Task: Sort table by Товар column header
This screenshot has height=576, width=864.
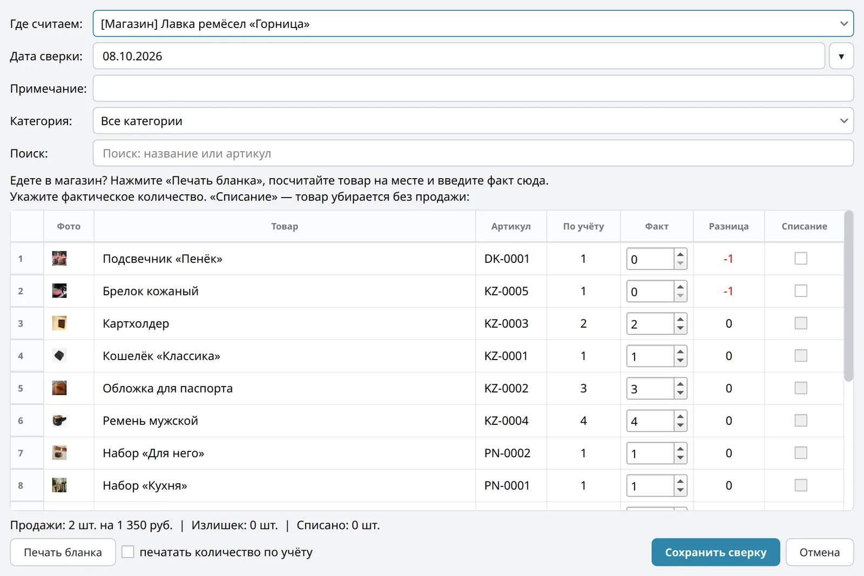Action: [285, 226]
